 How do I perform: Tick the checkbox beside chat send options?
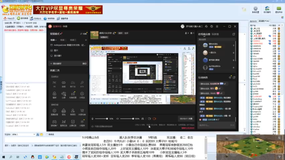tap(47, 134)
